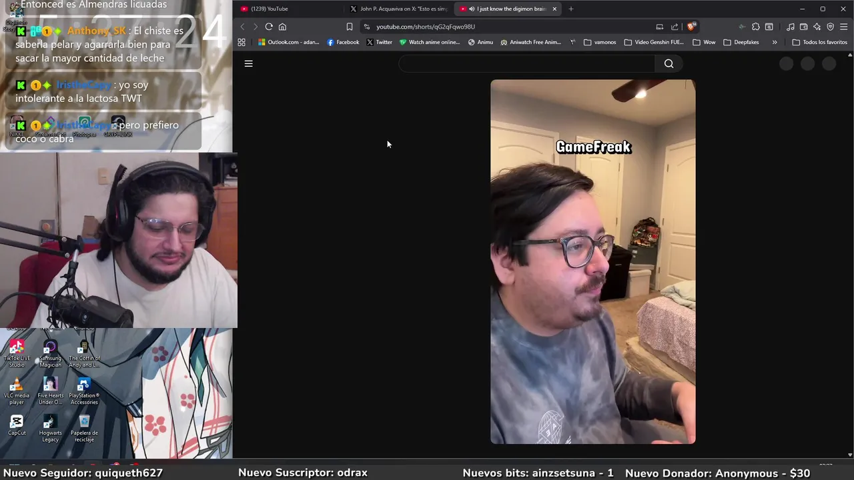Open the Brave wallet icon
The width and height of the screenshot is (854, 480).
(x=804, y=27)
